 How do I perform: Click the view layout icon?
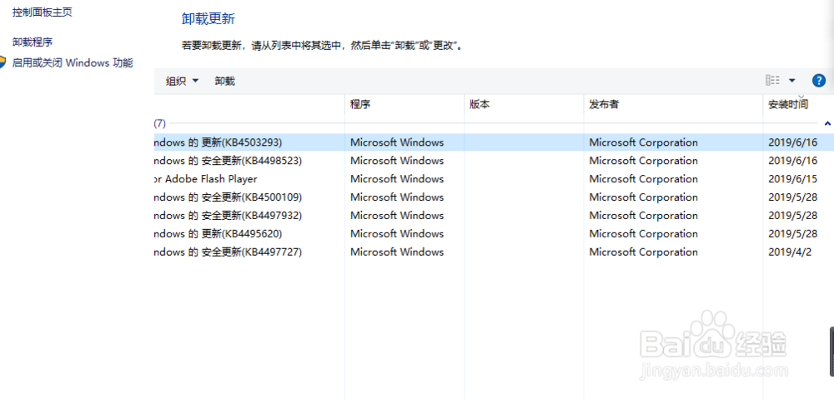pos(772,81)
